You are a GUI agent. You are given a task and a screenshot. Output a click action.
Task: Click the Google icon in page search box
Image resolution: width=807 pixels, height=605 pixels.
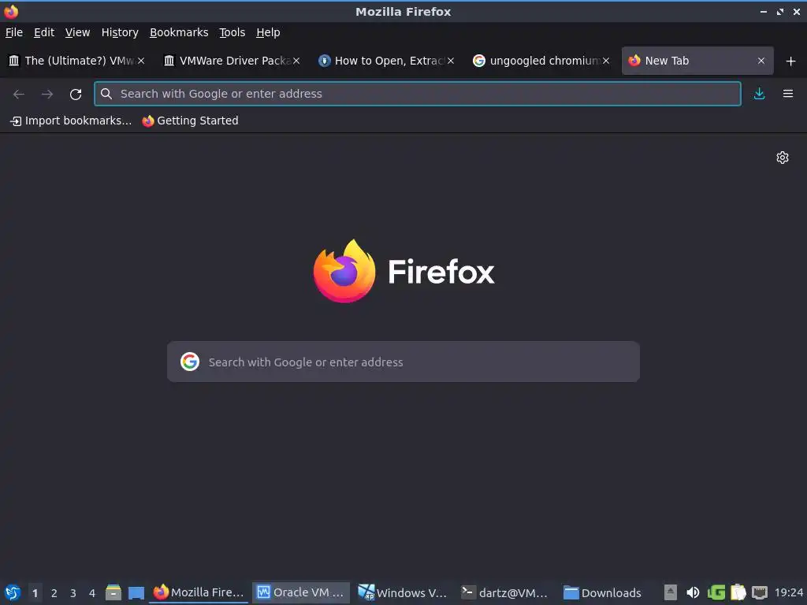pyautogui.click(x=190, y=362)
